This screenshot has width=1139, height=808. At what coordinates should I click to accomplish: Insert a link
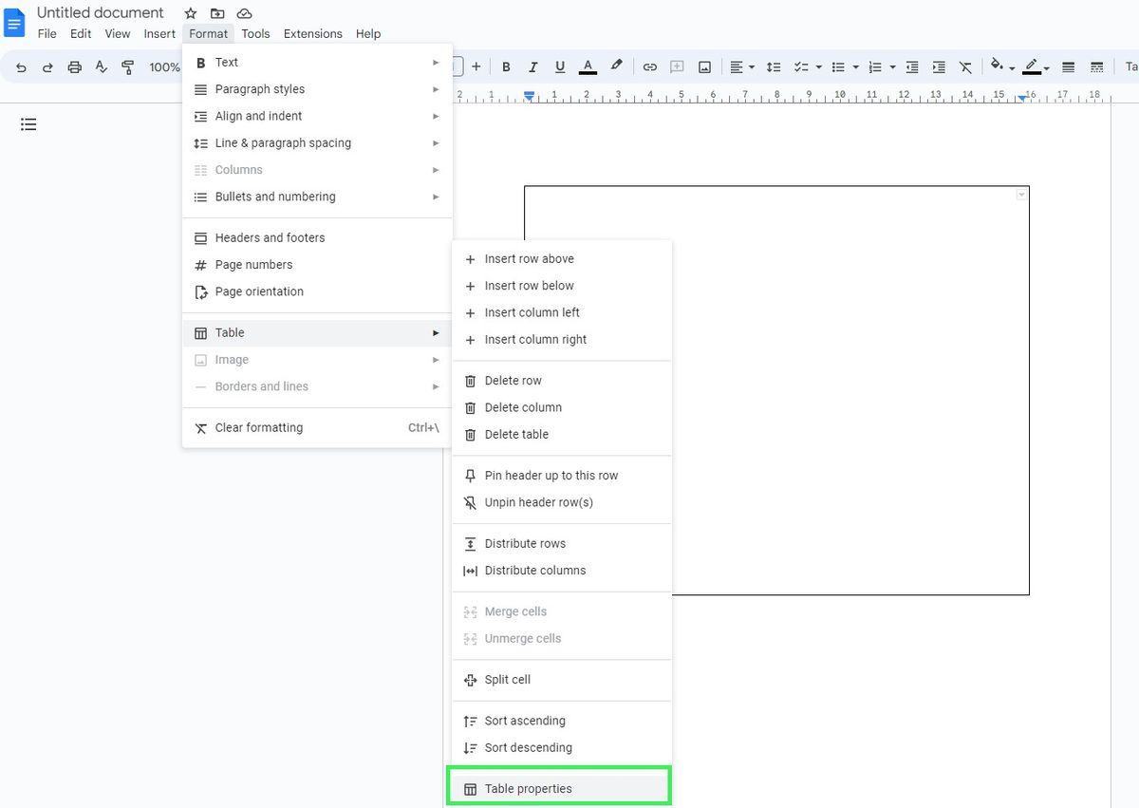(650, 66)
